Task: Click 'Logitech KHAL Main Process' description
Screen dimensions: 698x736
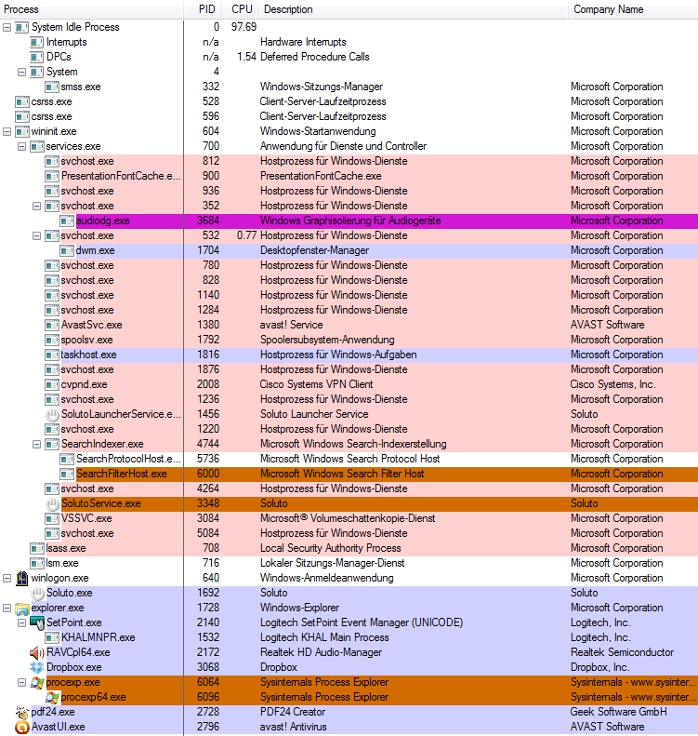Action: pos(324,637)
